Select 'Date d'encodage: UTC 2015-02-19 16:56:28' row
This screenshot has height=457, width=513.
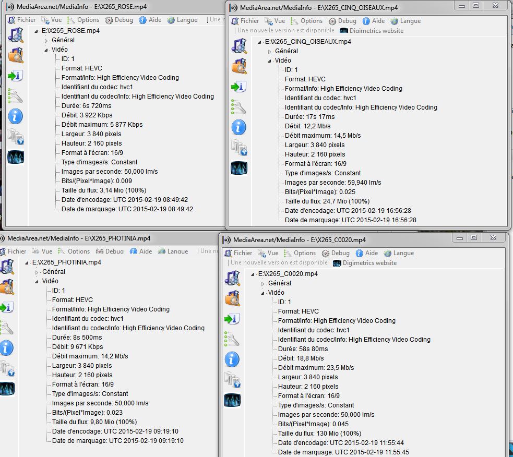click(x=348, y=211)
